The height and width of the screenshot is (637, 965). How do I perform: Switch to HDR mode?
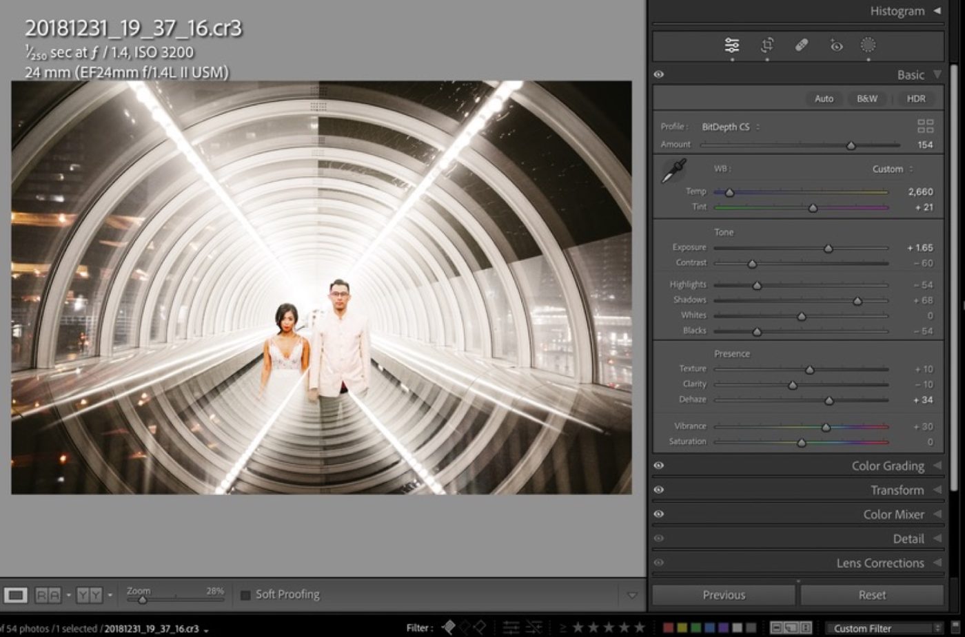916,98
